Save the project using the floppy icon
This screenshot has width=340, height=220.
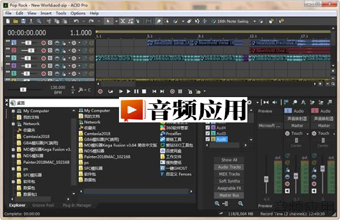tap(23, 21)
